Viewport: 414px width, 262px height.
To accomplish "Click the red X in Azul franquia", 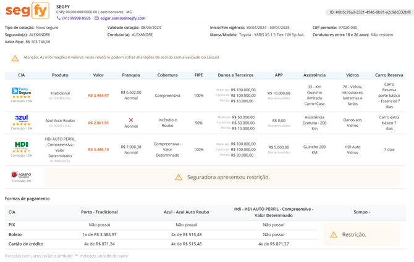I will pyautogui.click(x=131, y=120).
